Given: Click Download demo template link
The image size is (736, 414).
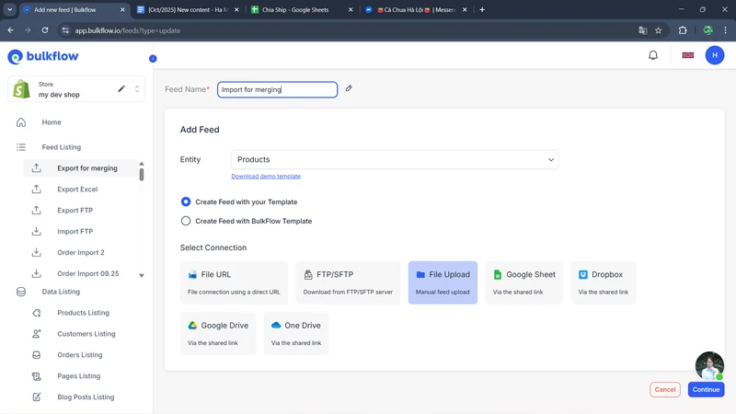Looking at the screenshot, I should (266, 176).
